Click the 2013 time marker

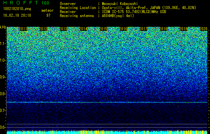click(x=63, y=29)
